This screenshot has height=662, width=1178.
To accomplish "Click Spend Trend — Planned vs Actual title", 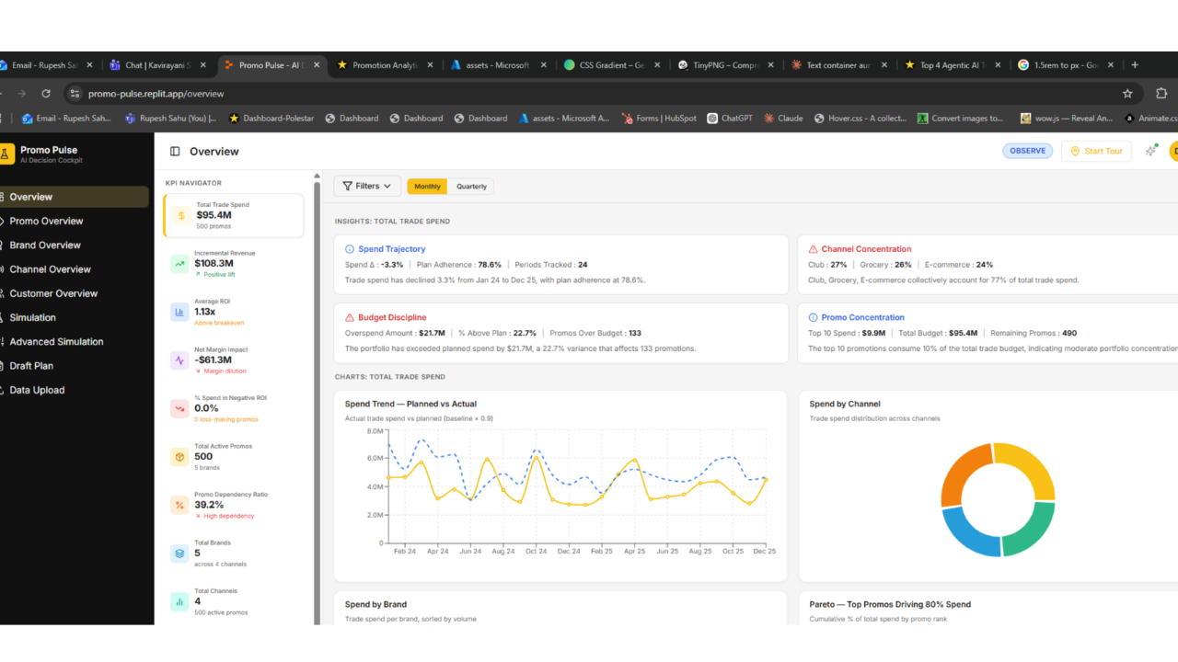I will coord(410,404).
